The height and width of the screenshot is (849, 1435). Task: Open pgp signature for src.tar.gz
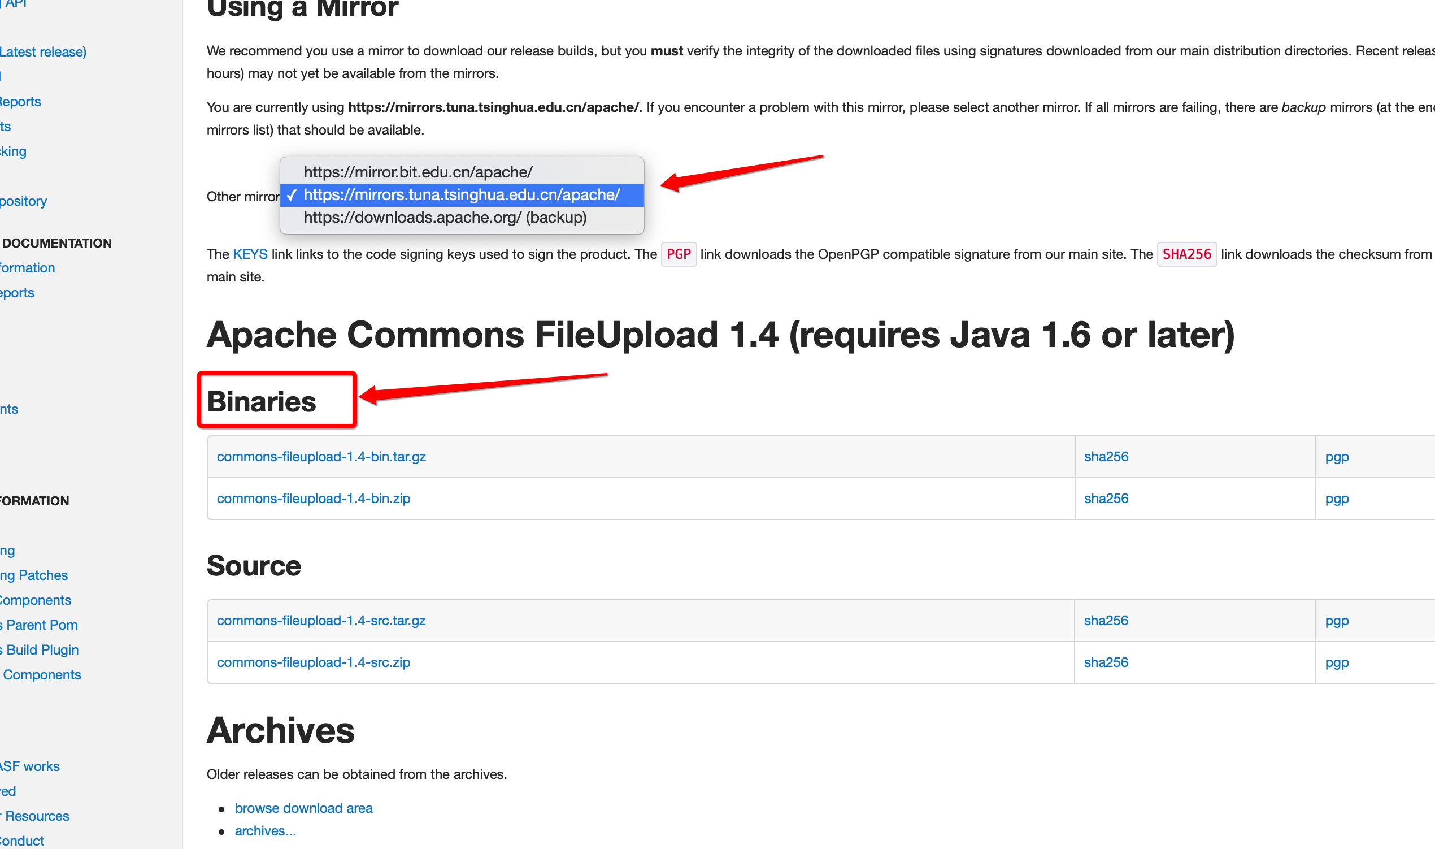(x=1336, y=621)
